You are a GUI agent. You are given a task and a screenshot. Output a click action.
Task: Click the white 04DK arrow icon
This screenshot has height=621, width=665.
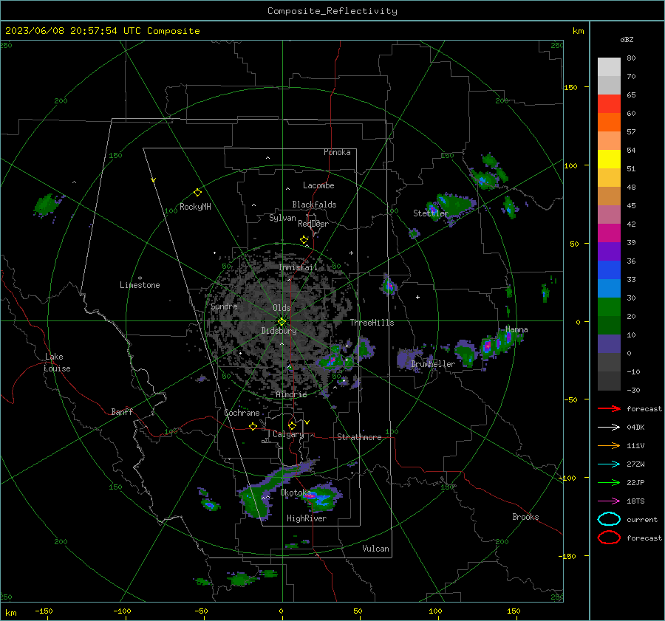pyautogui.click(x=609, y=428)
